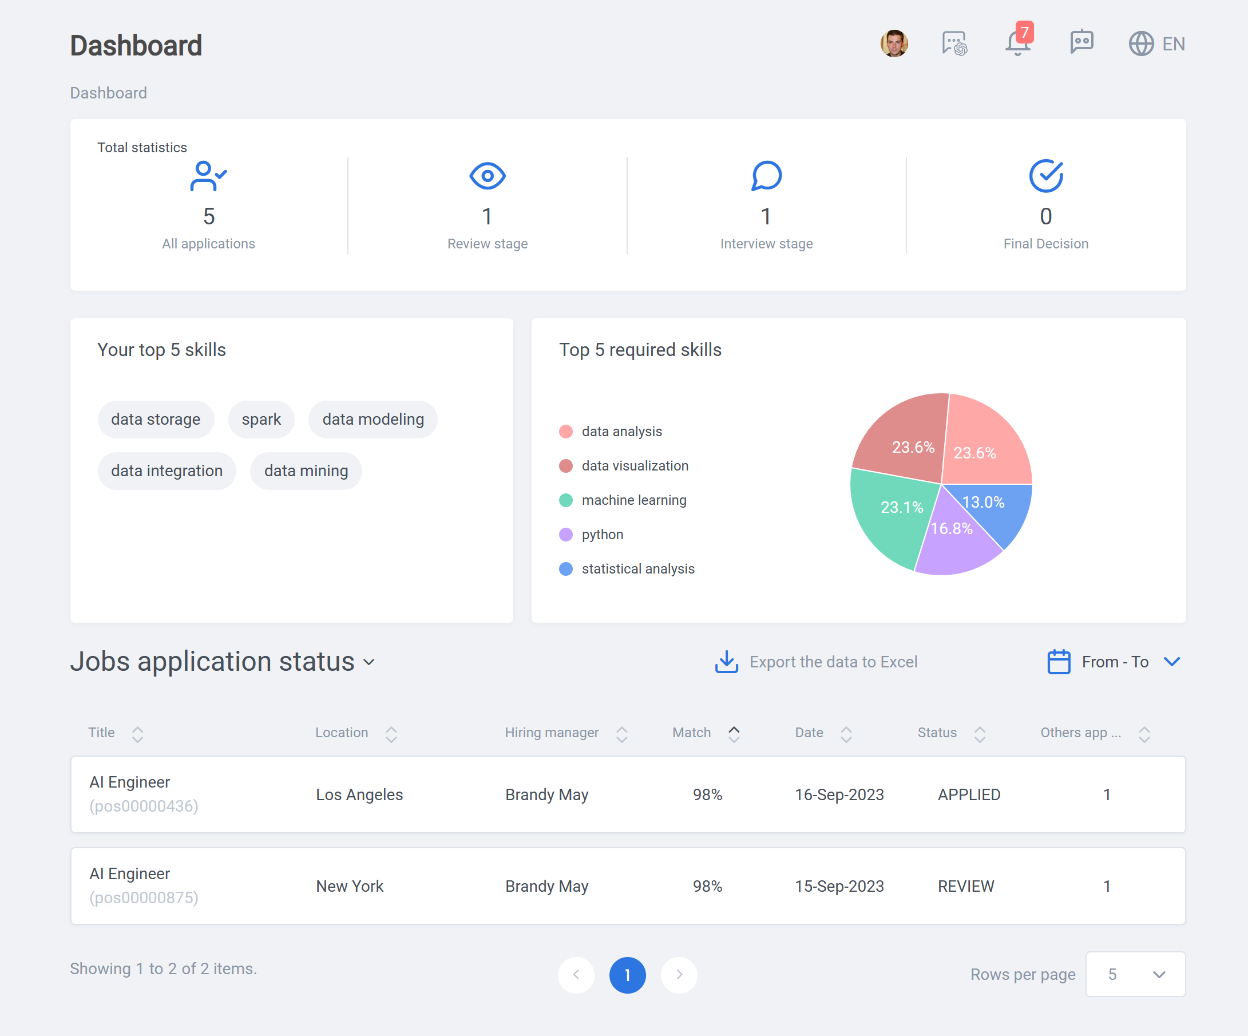Export the data to Excel

(816, 662)
